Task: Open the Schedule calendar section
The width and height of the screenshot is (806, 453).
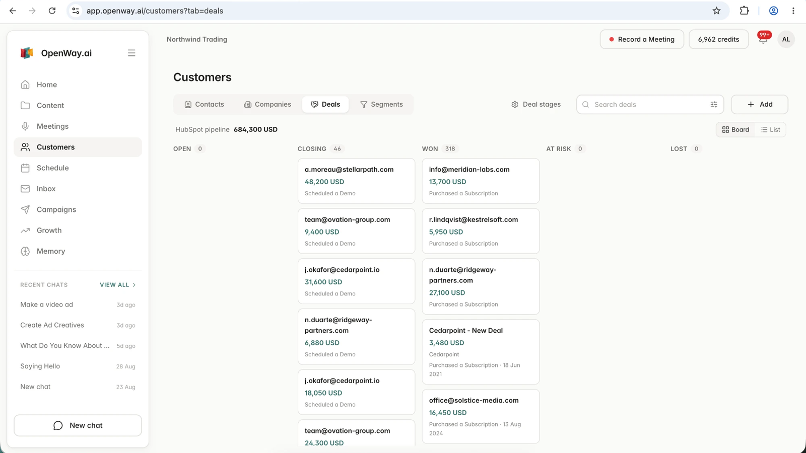Action: 78,168
